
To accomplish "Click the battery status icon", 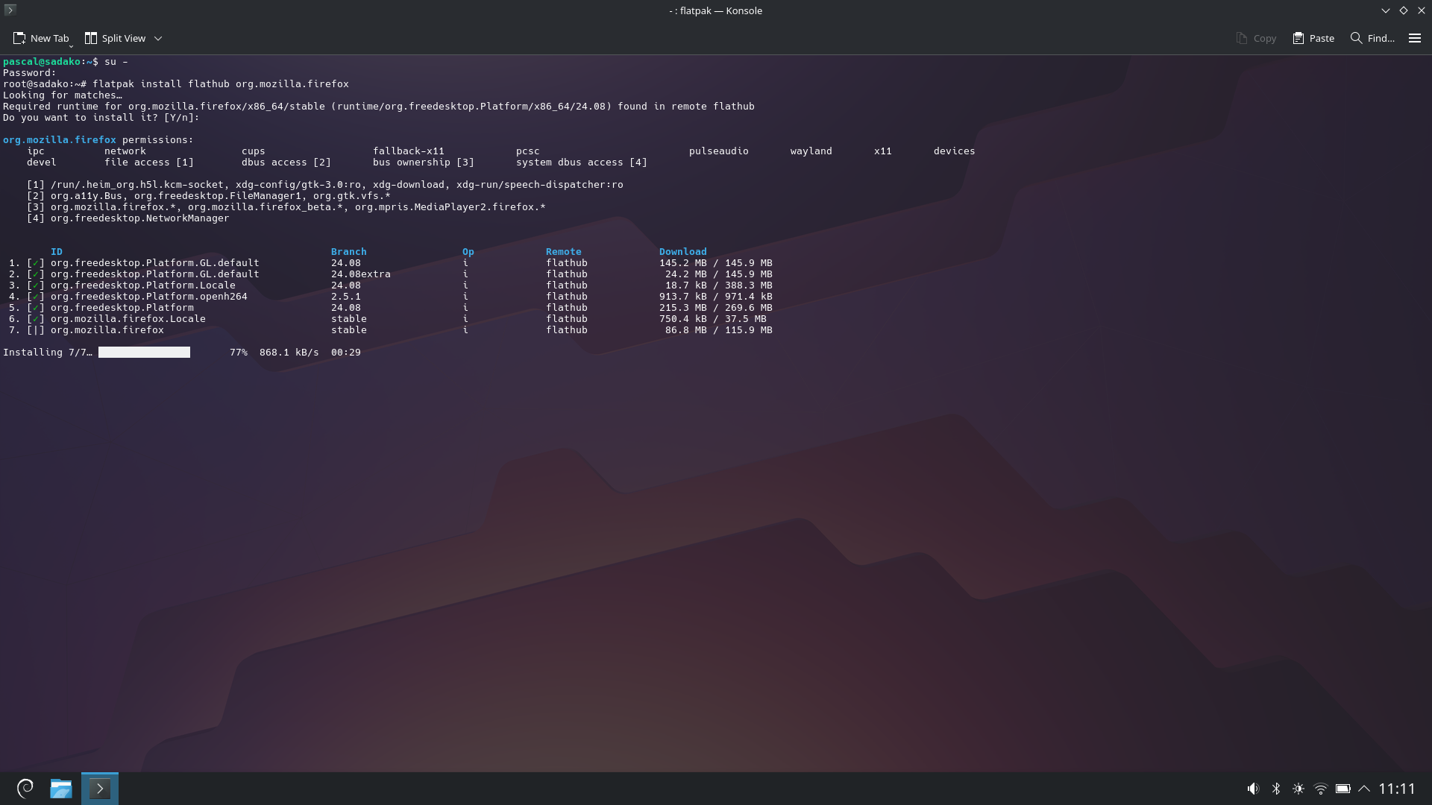I will [x=1343, y=788].
